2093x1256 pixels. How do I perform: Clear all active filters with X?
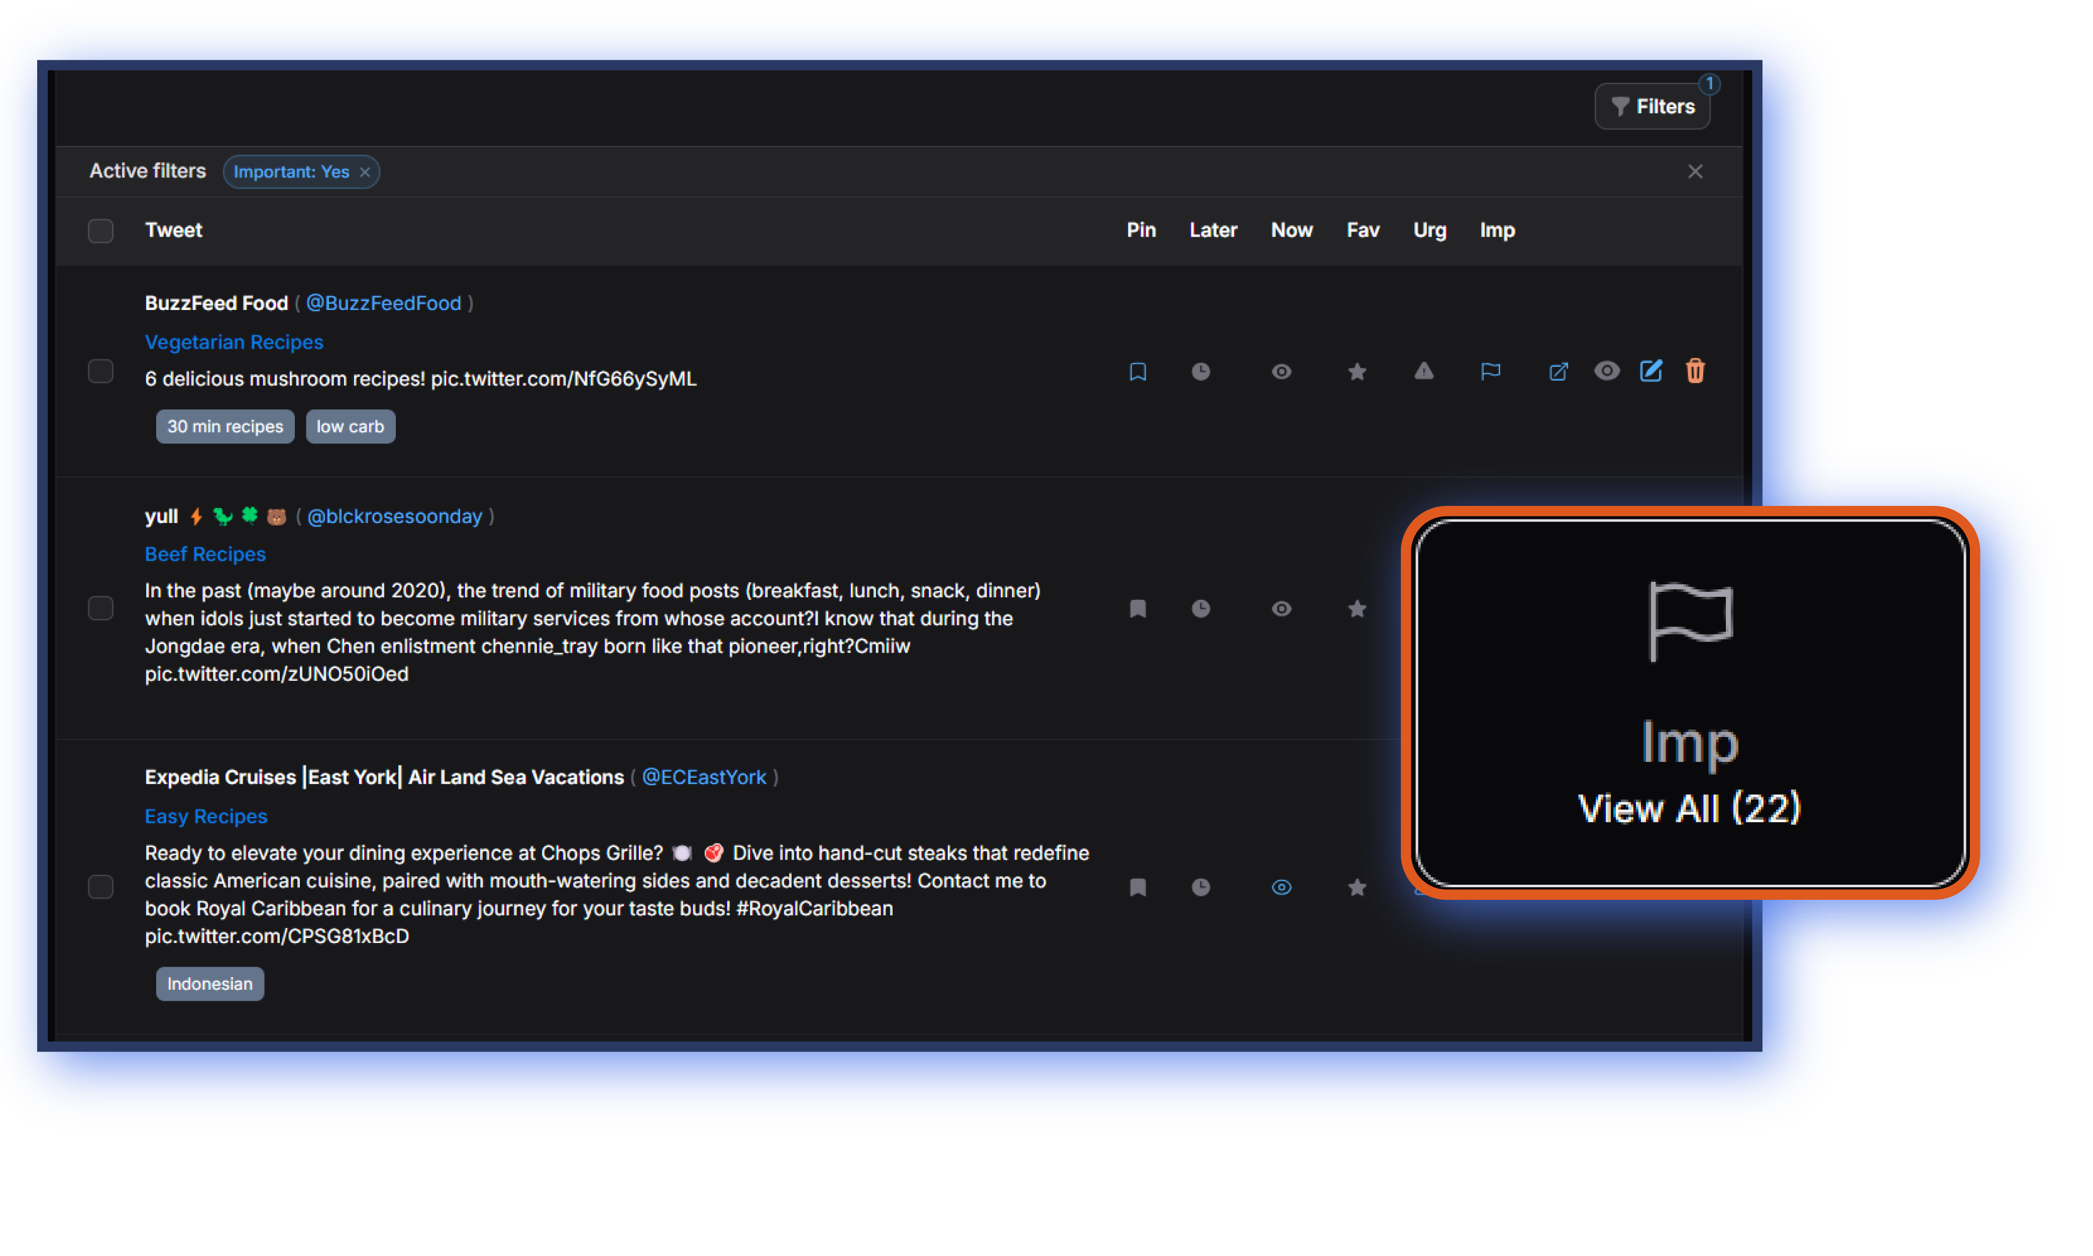1695,172
